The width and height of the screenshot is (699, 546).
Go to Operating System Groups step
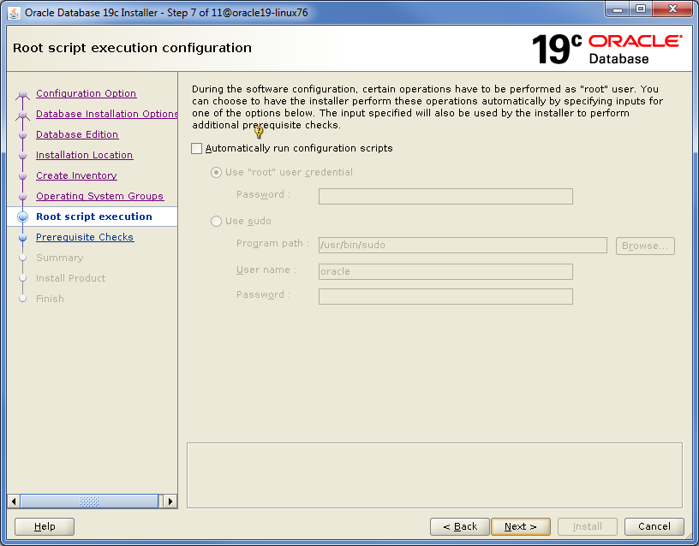(x=99, y=197)
